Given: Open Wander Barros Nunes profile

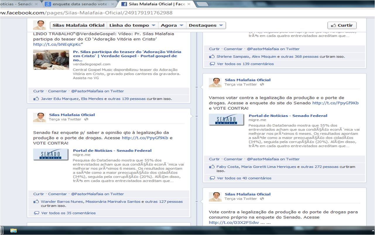Looking at the screenshot, I should point(62,202).
